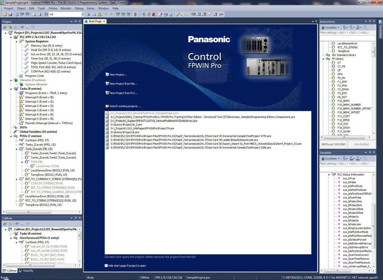Click the Print toolbar icon

coord(39,14)
